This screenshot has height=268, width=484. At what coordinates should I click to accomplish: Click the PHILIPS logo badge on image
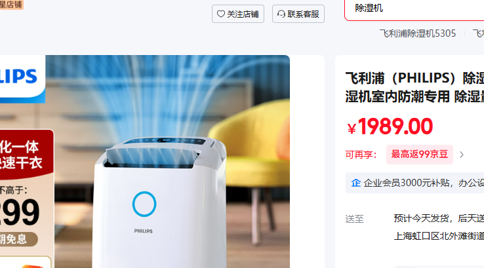[x=22, y=79]
